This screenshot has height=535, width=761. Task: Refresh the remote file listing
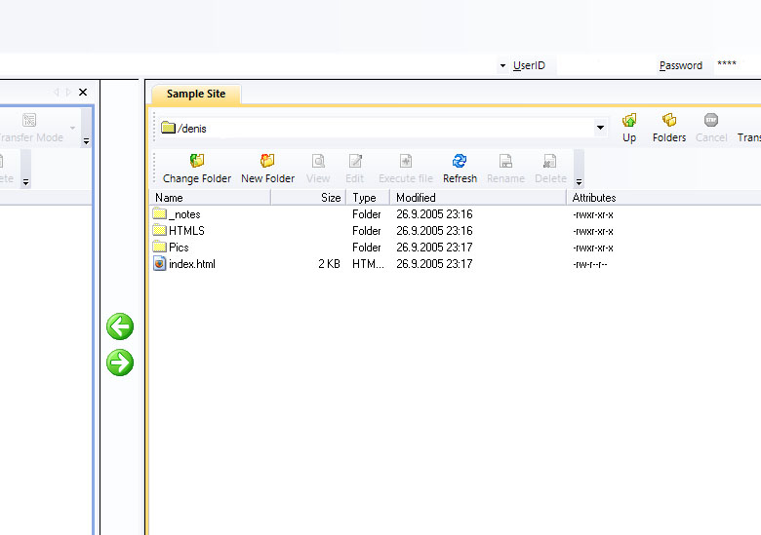point(460,162)
